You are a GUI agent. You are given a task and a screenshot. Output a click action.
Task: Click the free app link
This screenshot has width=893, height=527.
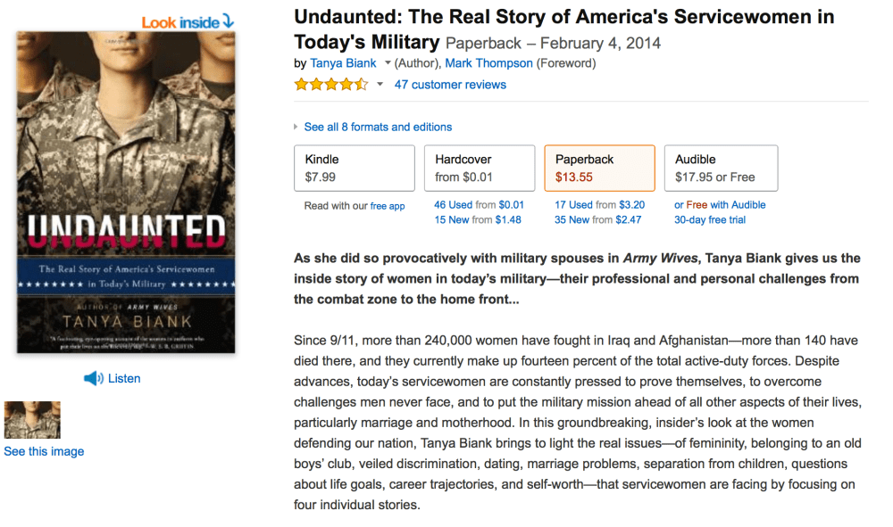click(x=388, y=206)
